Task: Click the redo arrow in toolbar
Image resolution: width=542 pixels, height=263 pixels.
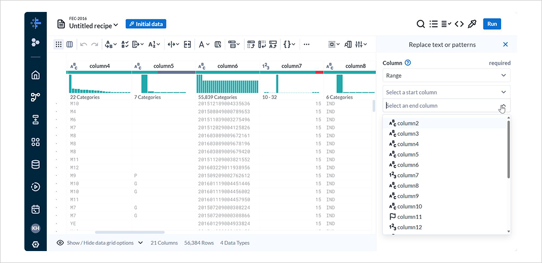Action: point(94,44)
